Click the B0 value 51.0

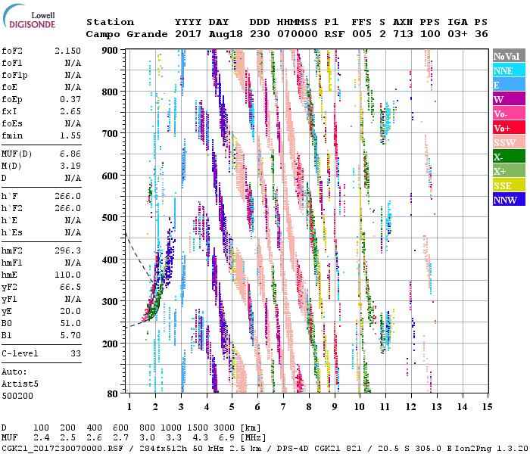[x=70, y=323]
